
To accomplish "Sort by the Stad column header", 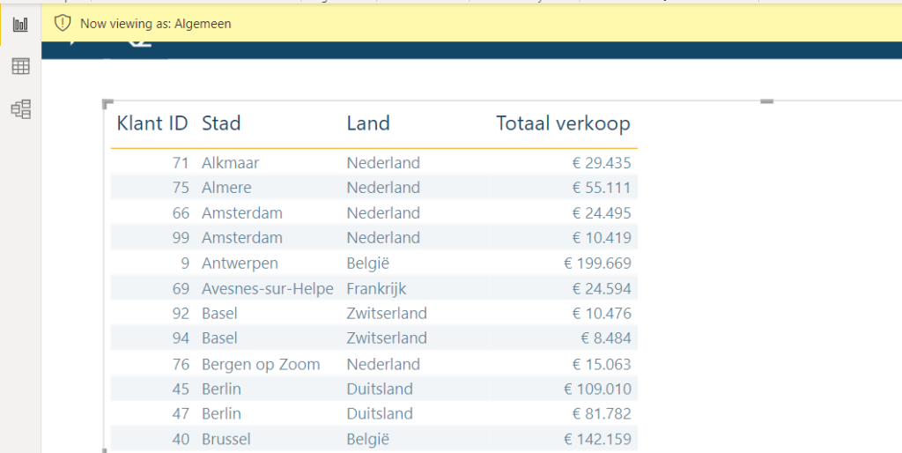I will point(221,123).
